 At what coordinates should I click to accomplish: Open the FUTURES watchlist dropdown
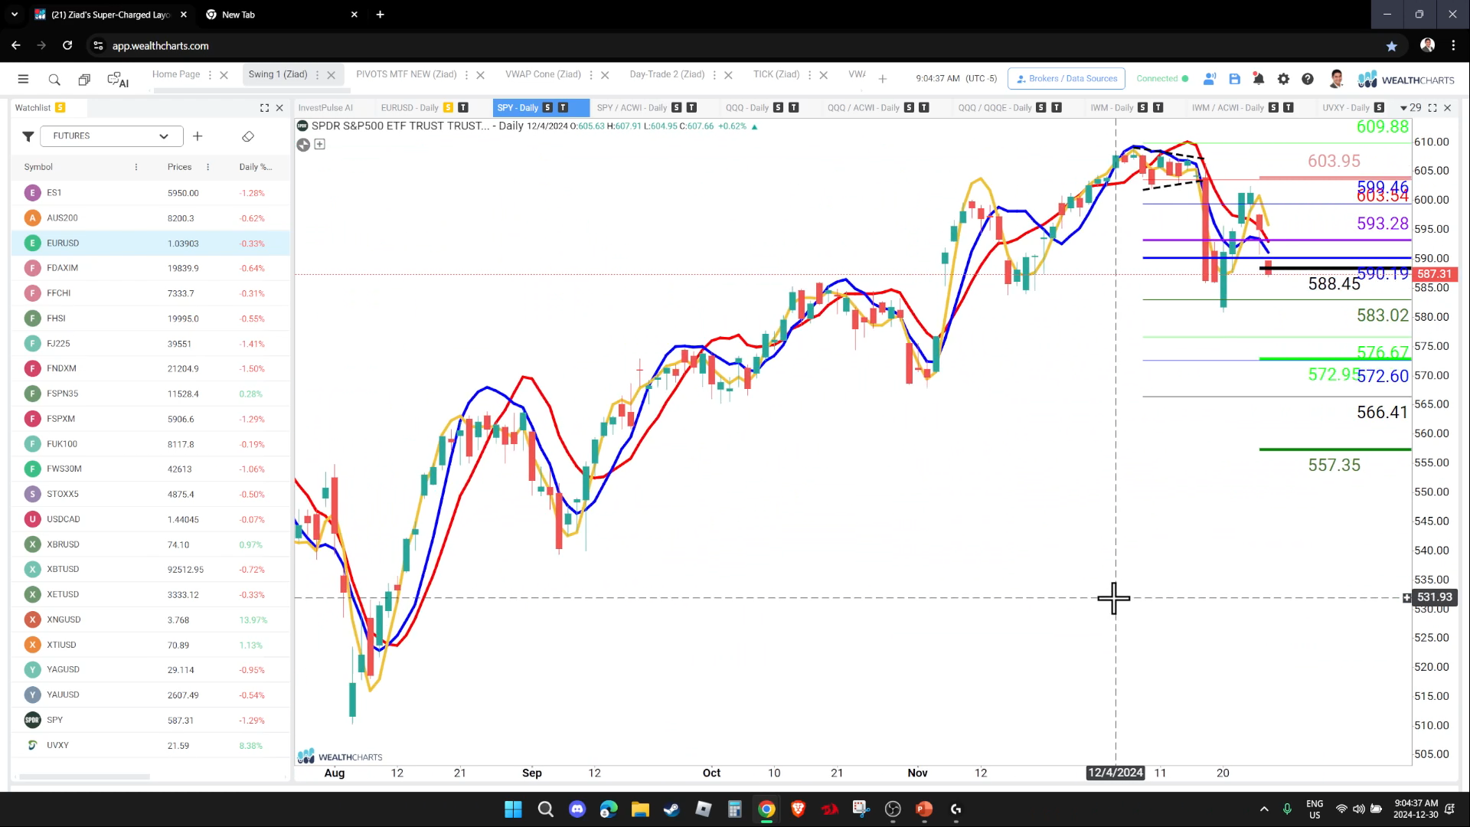(111, 136)
